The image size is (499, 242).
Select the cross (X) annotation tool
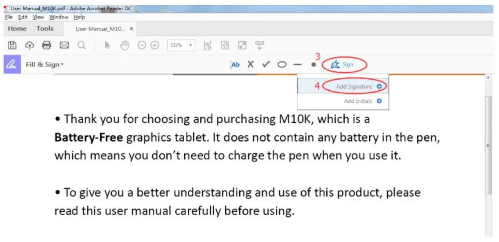[x=250, y=64]
